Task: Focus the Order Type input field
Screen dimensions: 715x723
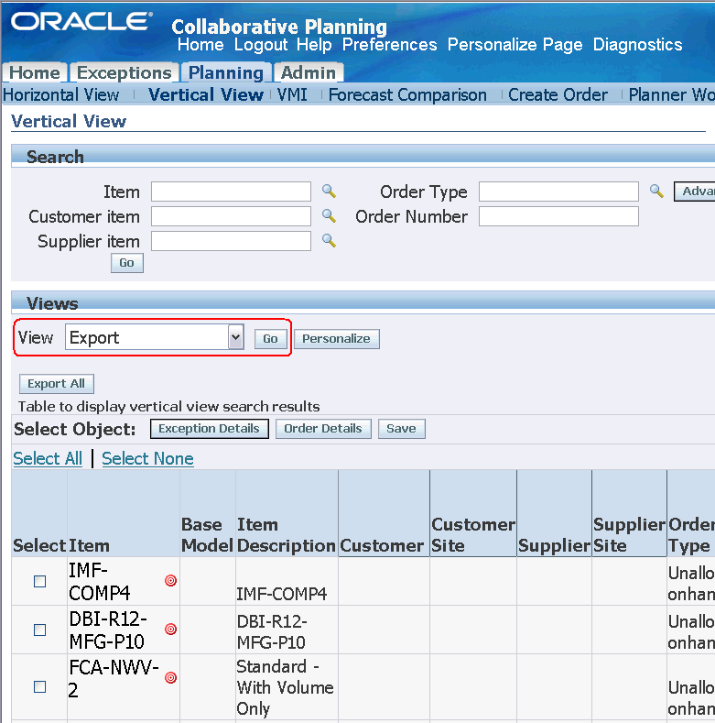Action: click(x=558, y=192)
